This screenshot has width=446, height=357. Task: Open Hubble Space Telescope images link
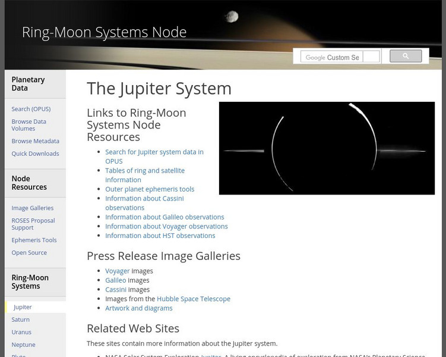coord(194,299)
